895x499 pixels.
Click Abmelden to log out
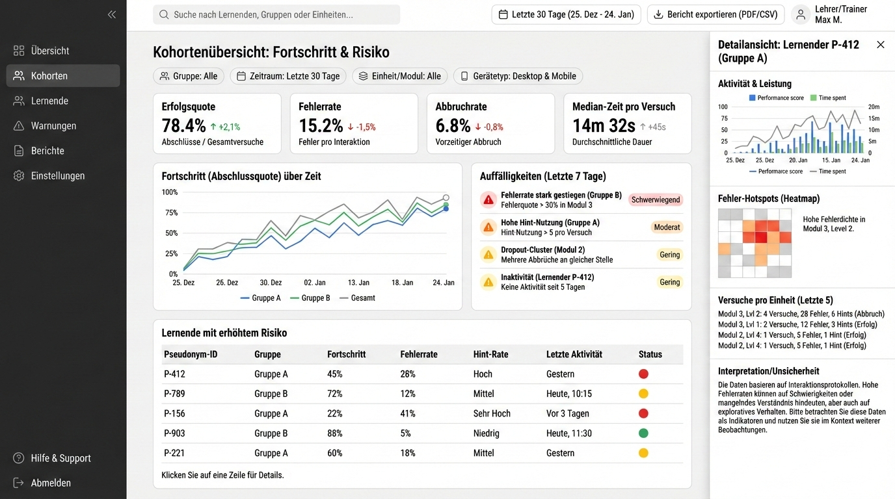click(51, 483)
